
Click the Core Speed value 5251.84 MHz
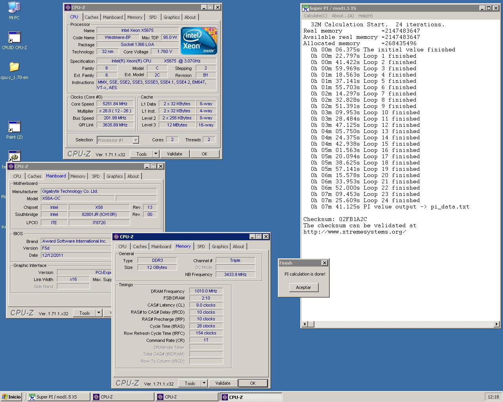pyautogui.click(x=115, y=104)
